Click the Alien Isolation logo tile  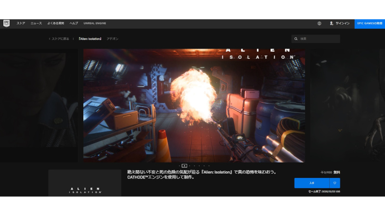[85, 183]
